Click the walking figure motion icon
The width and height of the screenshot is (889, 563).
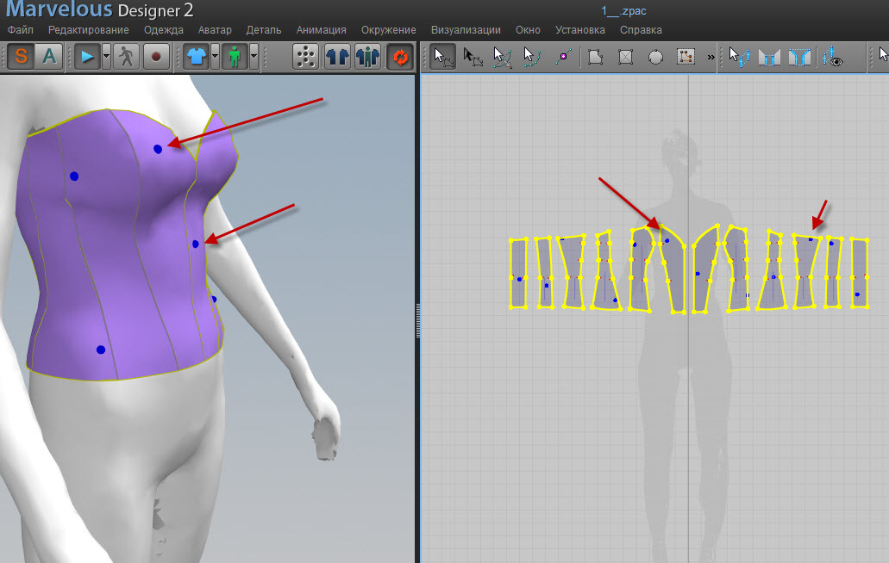[127, 58]
